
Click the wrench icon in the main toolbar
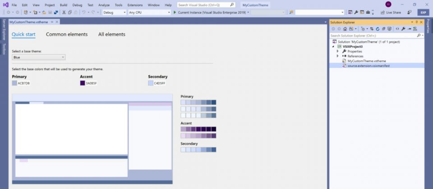pos(356,13)
